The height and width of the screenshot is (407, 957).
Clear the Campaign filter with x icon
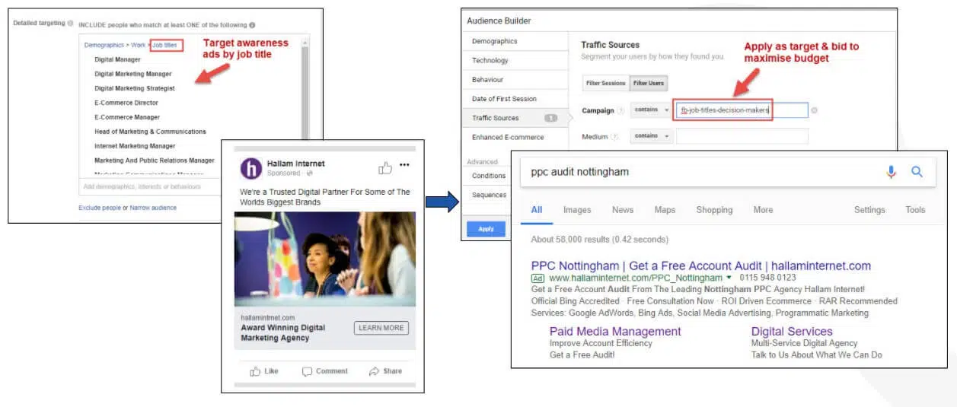click(814, 111)
